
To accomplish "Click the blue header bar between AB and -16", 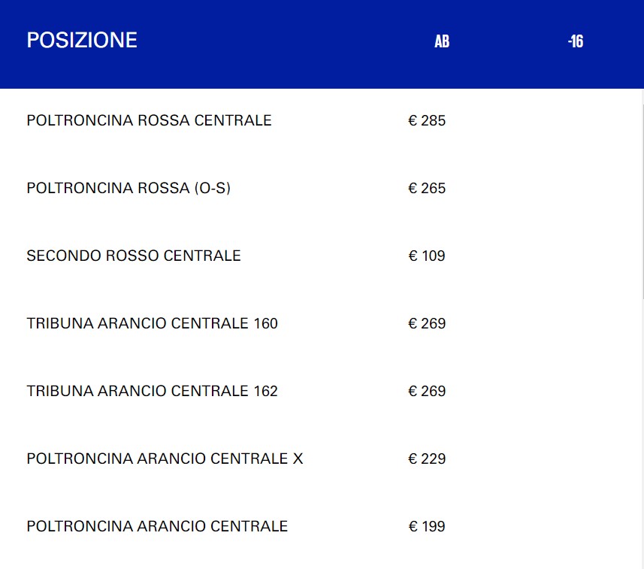I will (509, 42).
